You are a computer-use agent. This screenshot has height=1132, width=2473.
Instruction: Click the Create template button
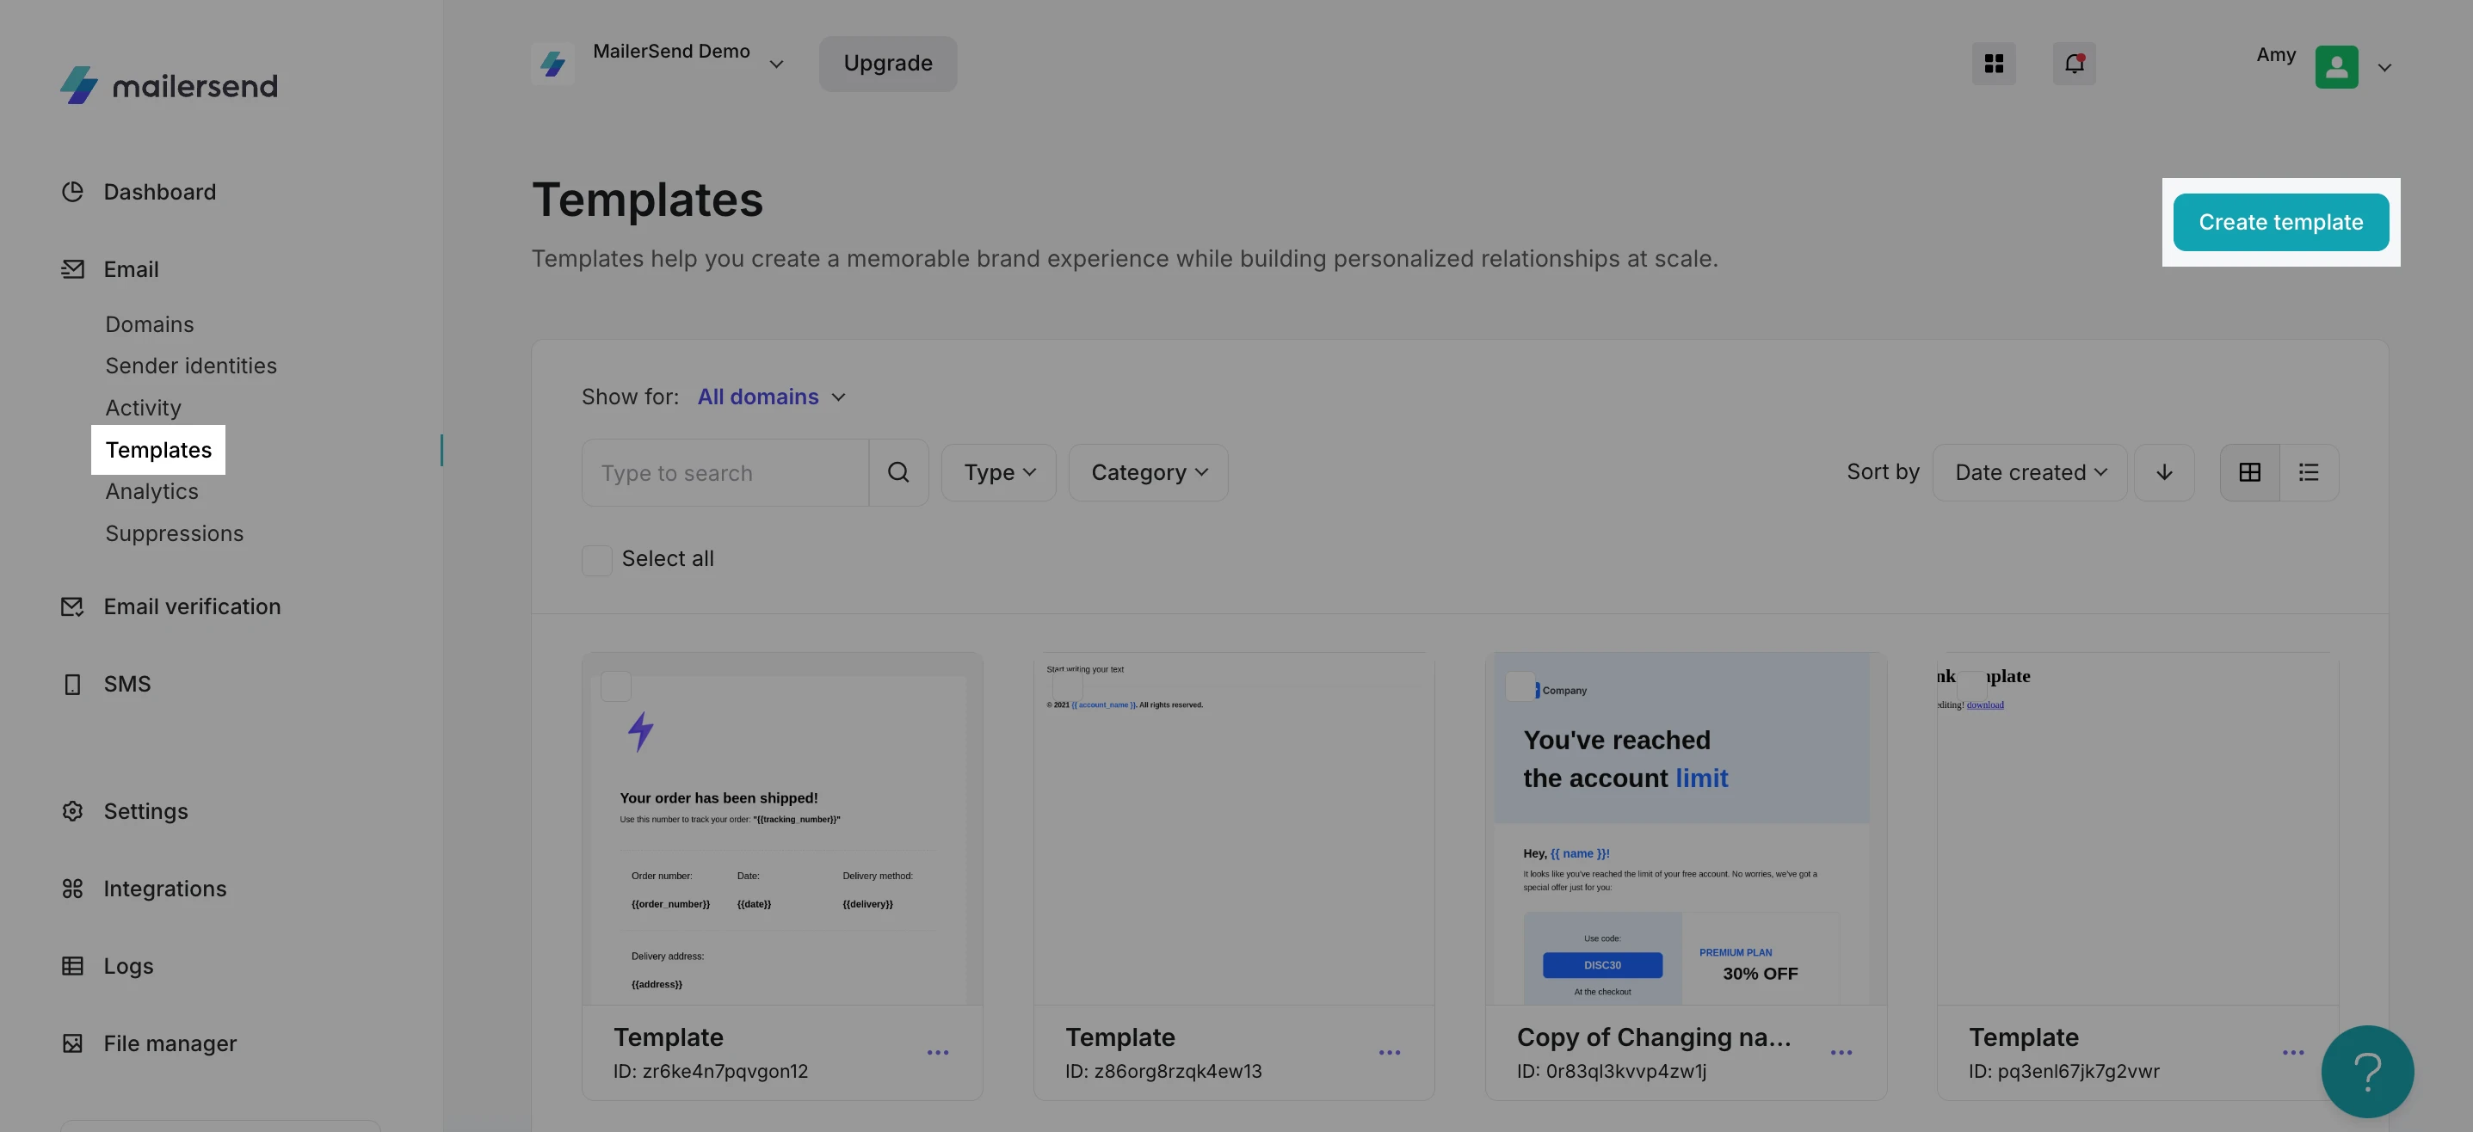tap(2280, 223)
